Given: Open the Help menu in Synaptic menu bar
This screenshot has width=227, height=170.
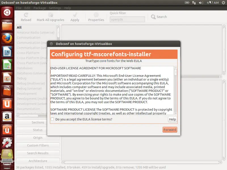Looking at the screenshot, I should point(68,8).
